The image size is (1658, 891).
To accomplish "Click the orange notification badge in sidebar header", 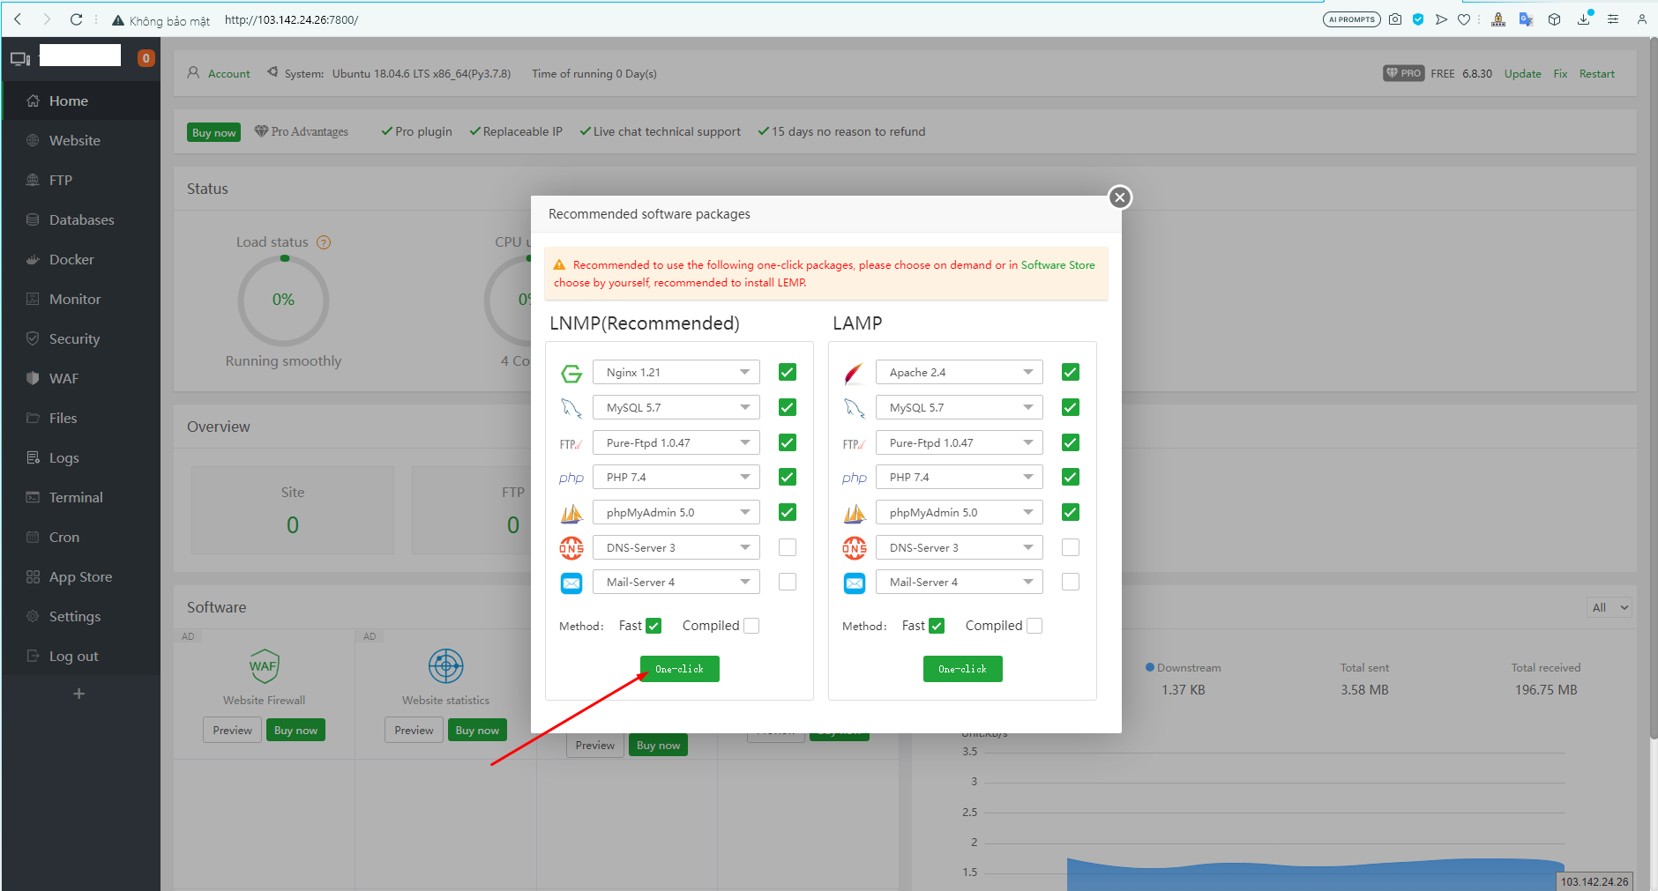I will point(146,58).
